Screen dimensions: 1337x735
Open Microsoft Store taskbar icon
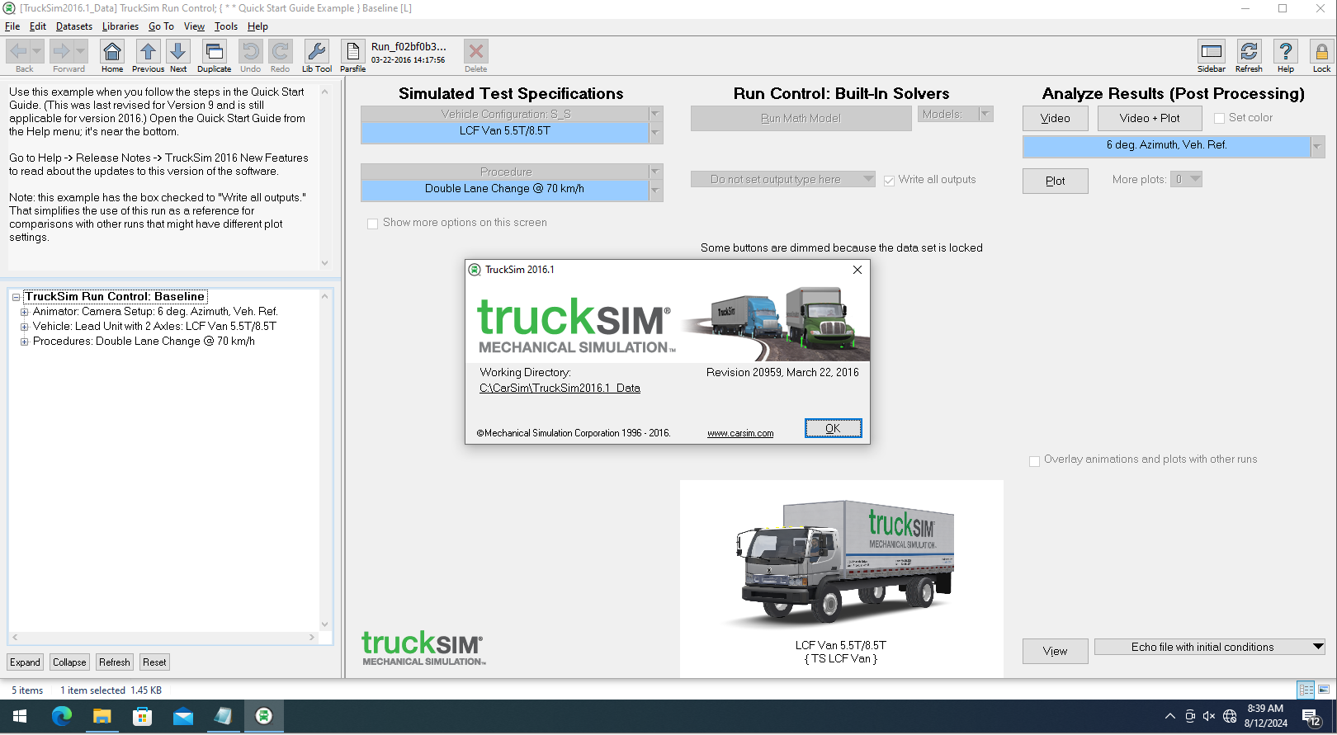coord(143,716)
